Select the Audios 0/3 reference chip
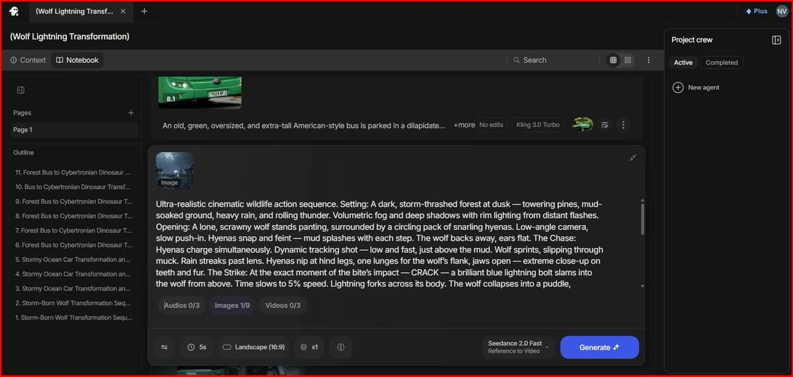Image resolution: width=793 pixels, height=377 pixels. [182, 306]
